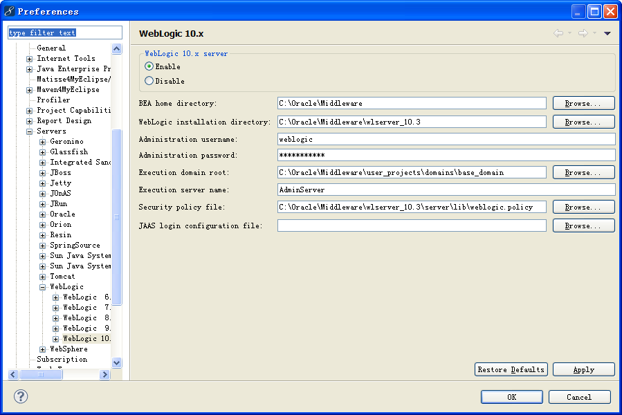Expand the Glassfish server node

pos(42,152)
